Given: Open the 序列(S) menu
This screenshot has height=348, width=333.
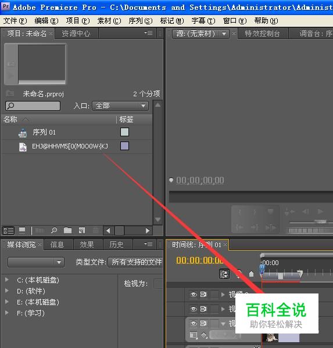Looking at the screenshot, I should click(x=141, y=21).
